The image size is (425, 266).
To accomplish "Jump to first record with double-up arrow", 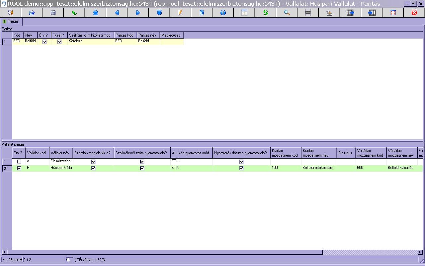I will point(96,13).
